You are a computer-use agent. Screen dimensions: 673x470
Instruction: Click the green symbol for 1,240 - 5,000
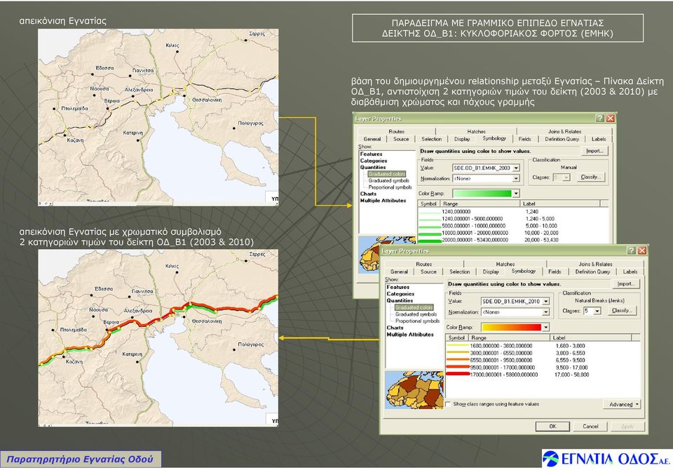[429, 219]
